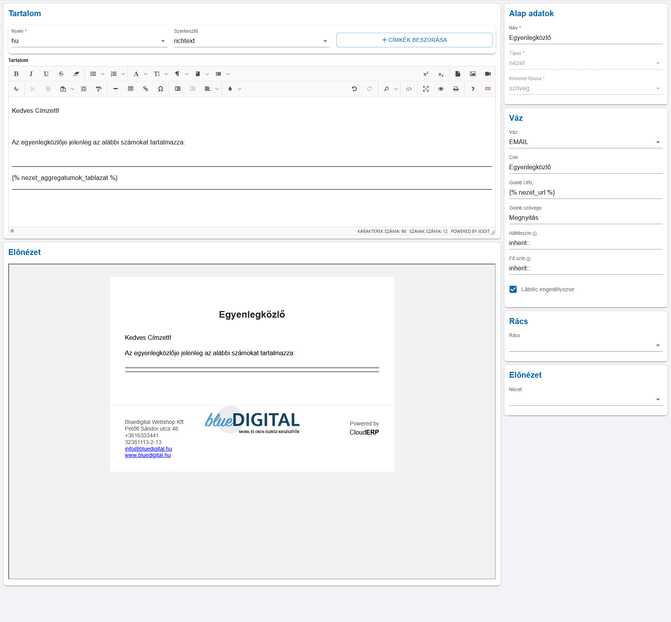Switch to HTML source code view
Screen dimensions: 671x622
click(x=409, y=89)
